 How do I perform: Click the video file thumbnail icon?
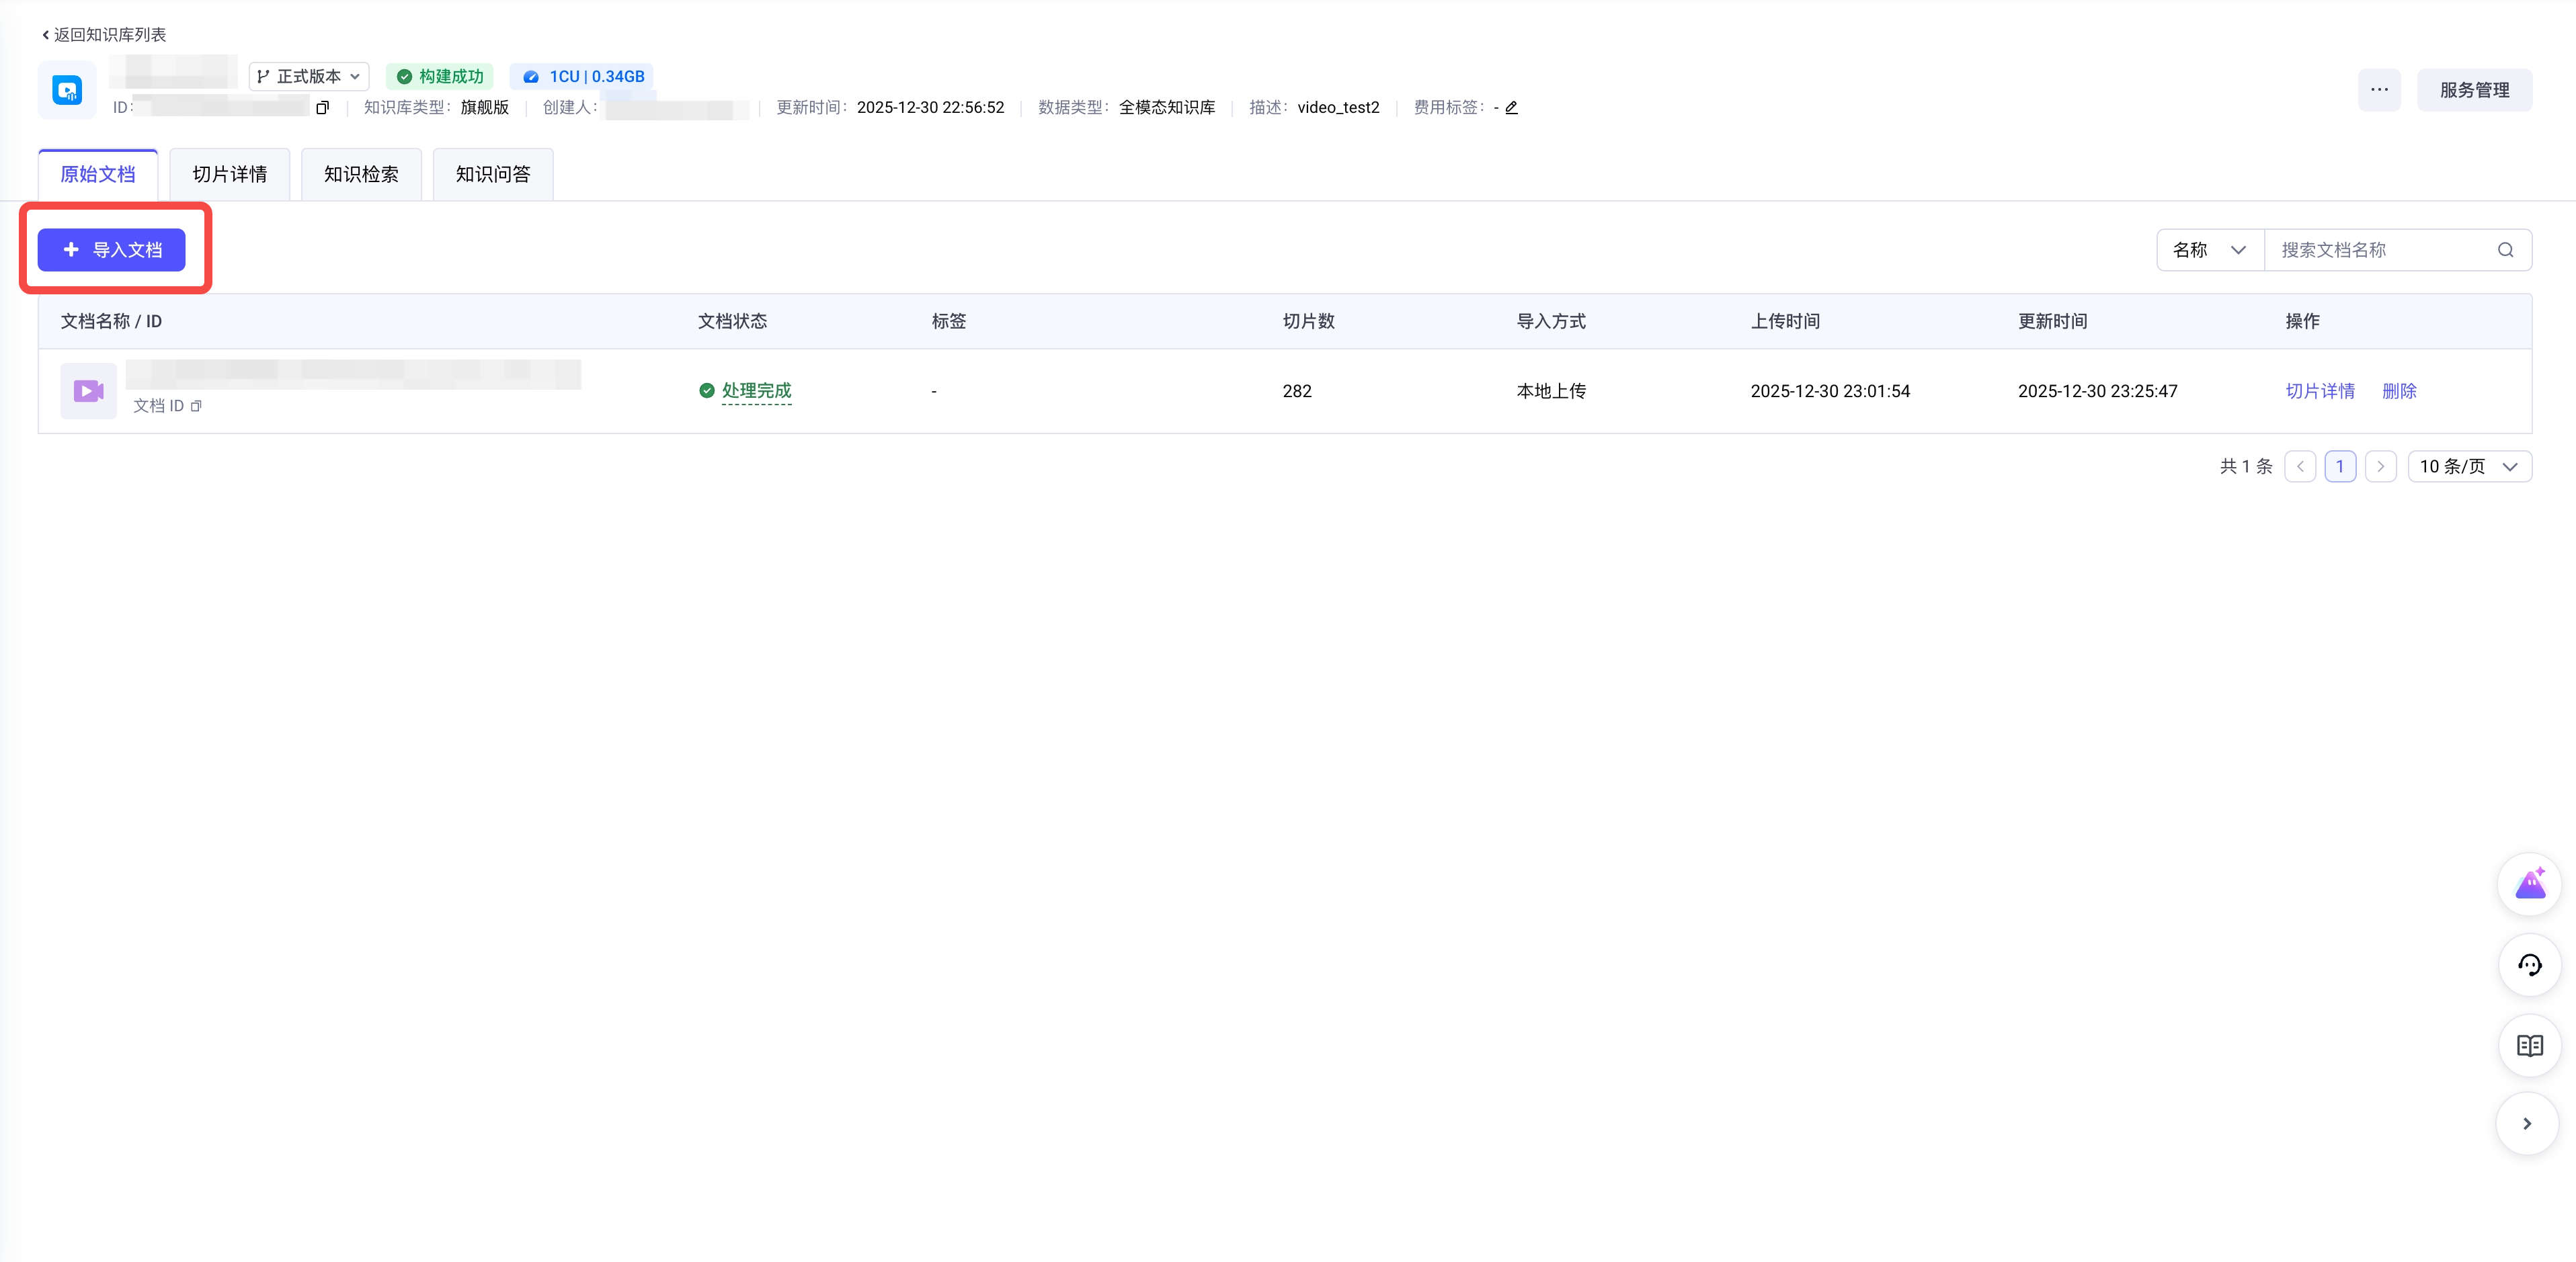click(88, 391)
